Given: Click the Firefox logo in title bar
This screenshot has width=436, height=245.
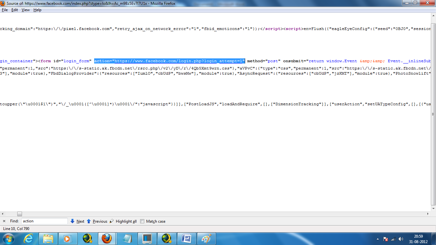Looking at the screenshot, I should 3,3.
